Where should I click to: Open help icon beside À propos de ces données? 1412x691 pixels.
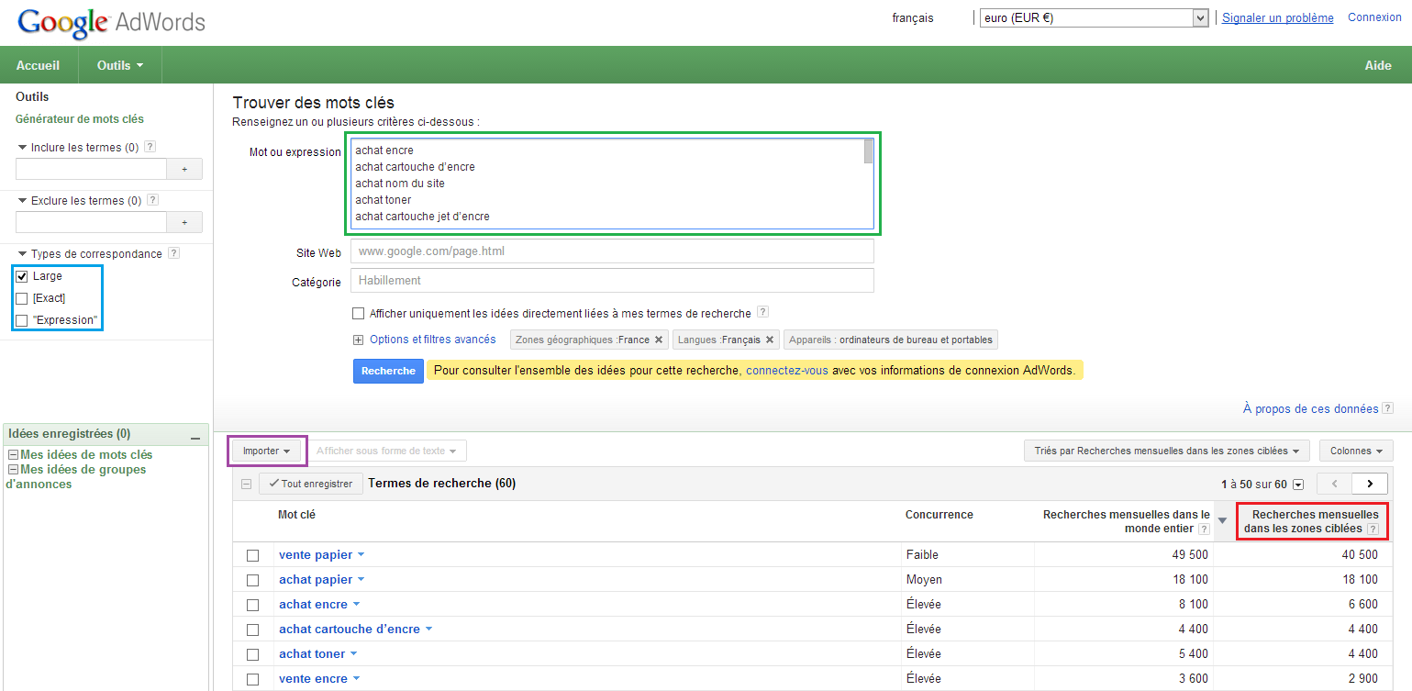click(1387, 408)
